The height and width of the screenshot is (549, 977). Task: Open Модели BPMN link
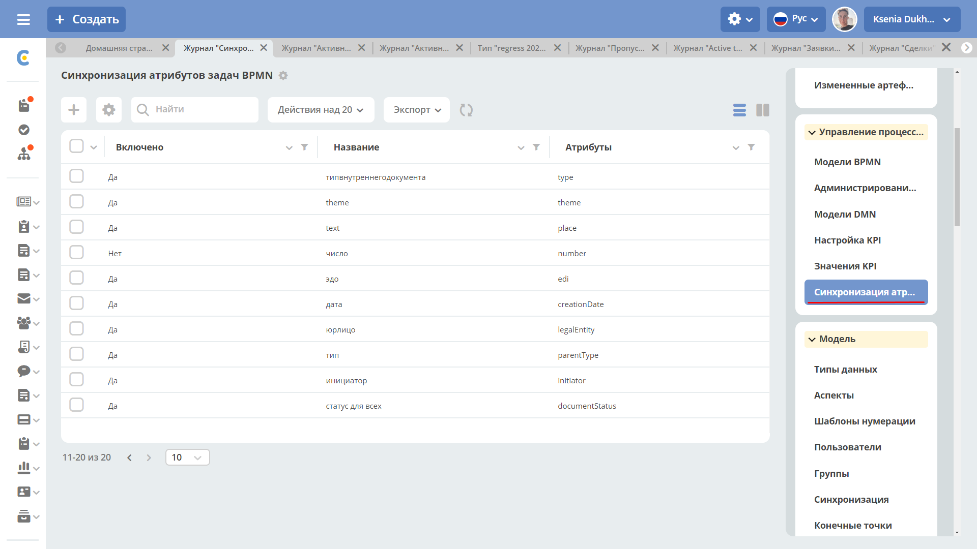pos(847,162)
